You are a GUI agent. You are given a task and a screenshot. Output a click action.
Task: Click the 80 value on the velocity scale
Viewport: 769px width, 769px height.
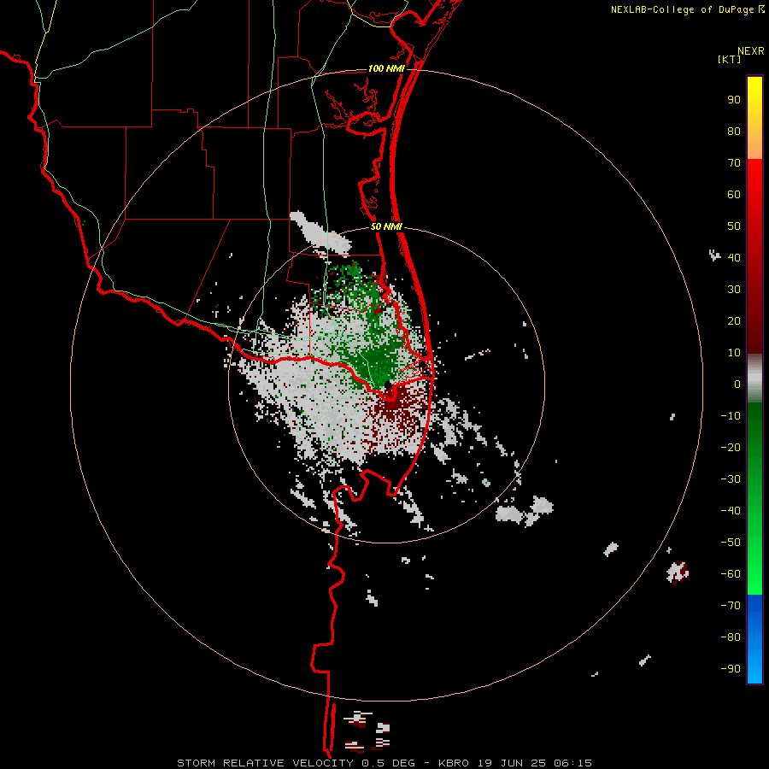coord(734,131)
